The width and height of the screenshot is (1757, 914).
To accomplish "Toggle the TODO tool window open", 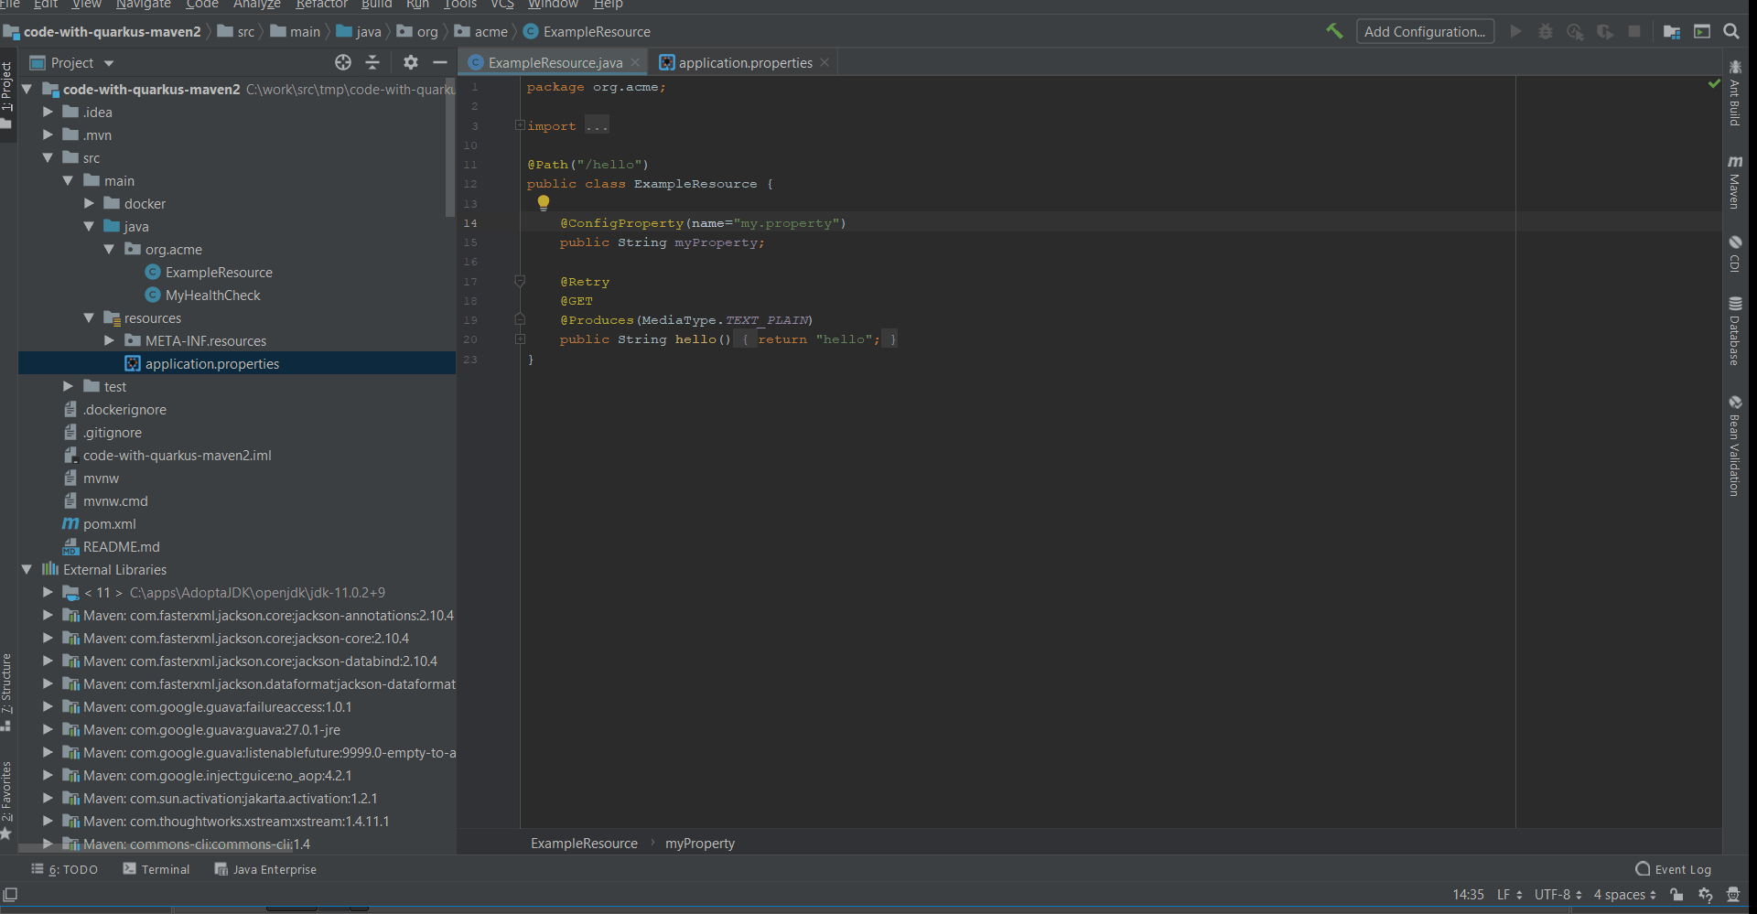I will tap(64, 869).
